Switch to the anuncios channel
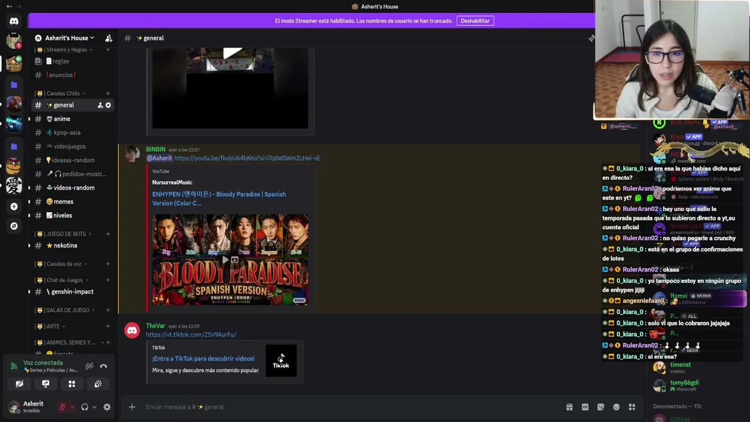 coord(73,75)
